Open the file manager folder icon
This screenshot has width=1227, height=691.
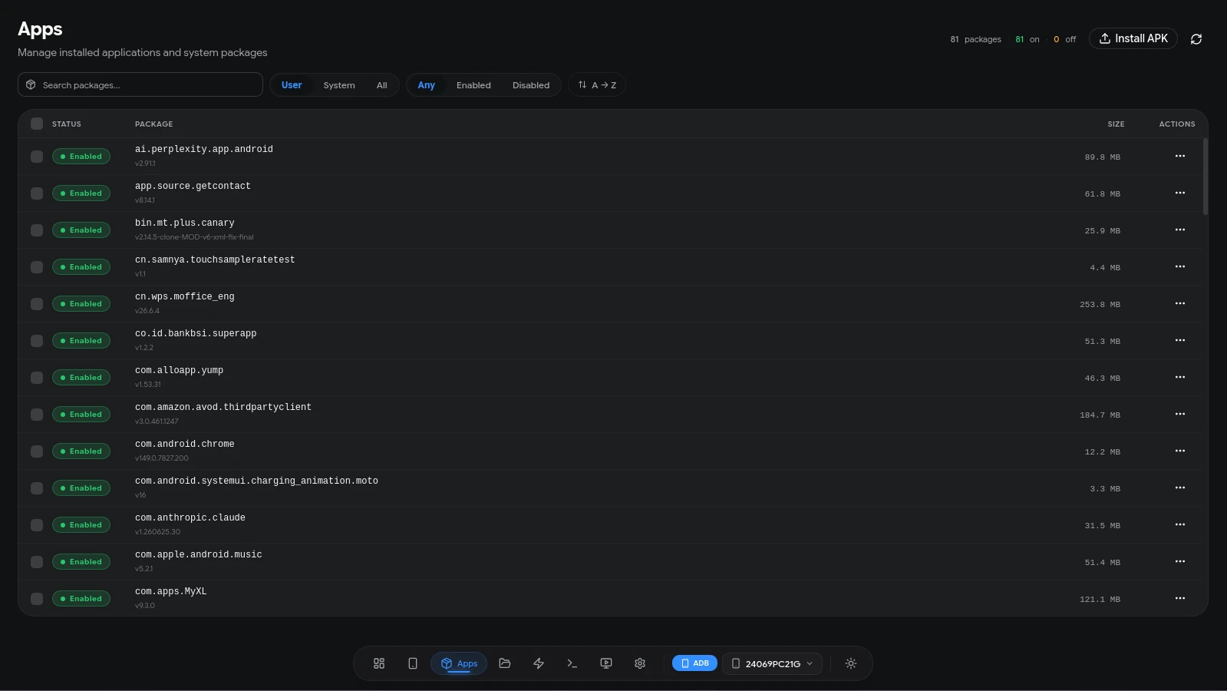(505, 663)
